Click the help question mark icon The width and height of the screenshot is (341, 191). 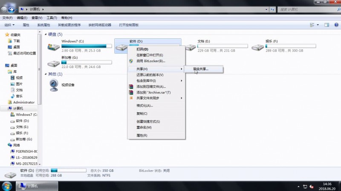[336, 25]
